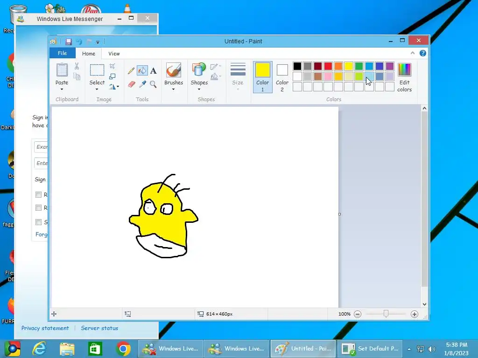
Task: Click the volume speaker icon in system tray
Action: 431,349
